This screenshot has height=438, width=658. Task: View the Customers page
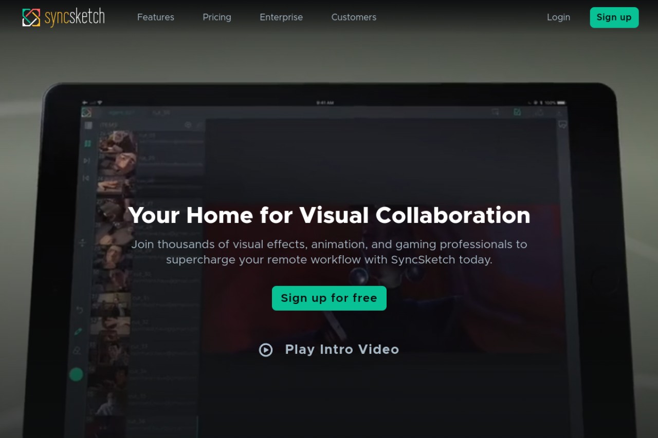pos(354,17)
